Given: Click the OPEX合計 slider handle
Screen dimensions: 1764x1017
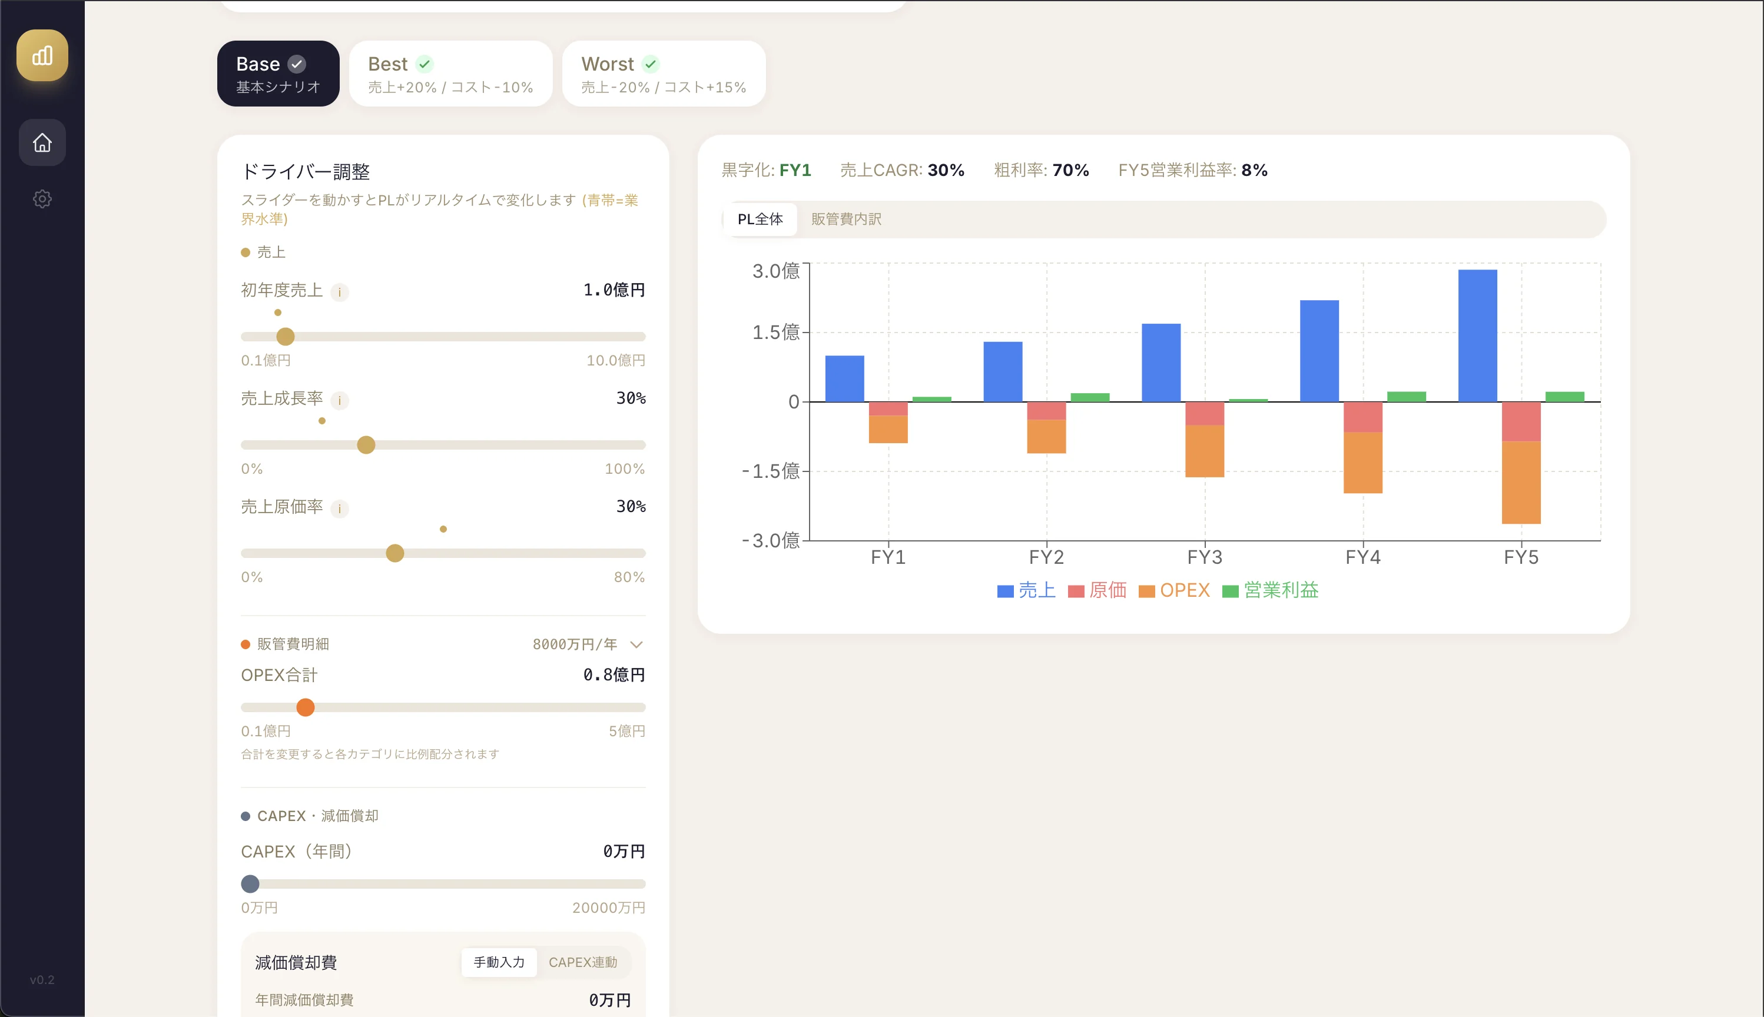Looking at the screenshot, I should 306,707.
